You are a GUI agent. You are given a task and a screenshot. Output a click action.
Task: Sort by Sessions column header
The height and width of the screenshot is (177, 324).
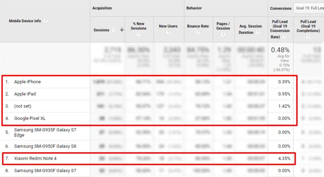click(101, 30)
